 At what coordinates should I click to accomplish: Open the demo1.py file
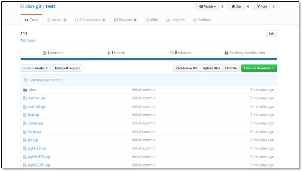pyautogui.click(x=37, y=99)
